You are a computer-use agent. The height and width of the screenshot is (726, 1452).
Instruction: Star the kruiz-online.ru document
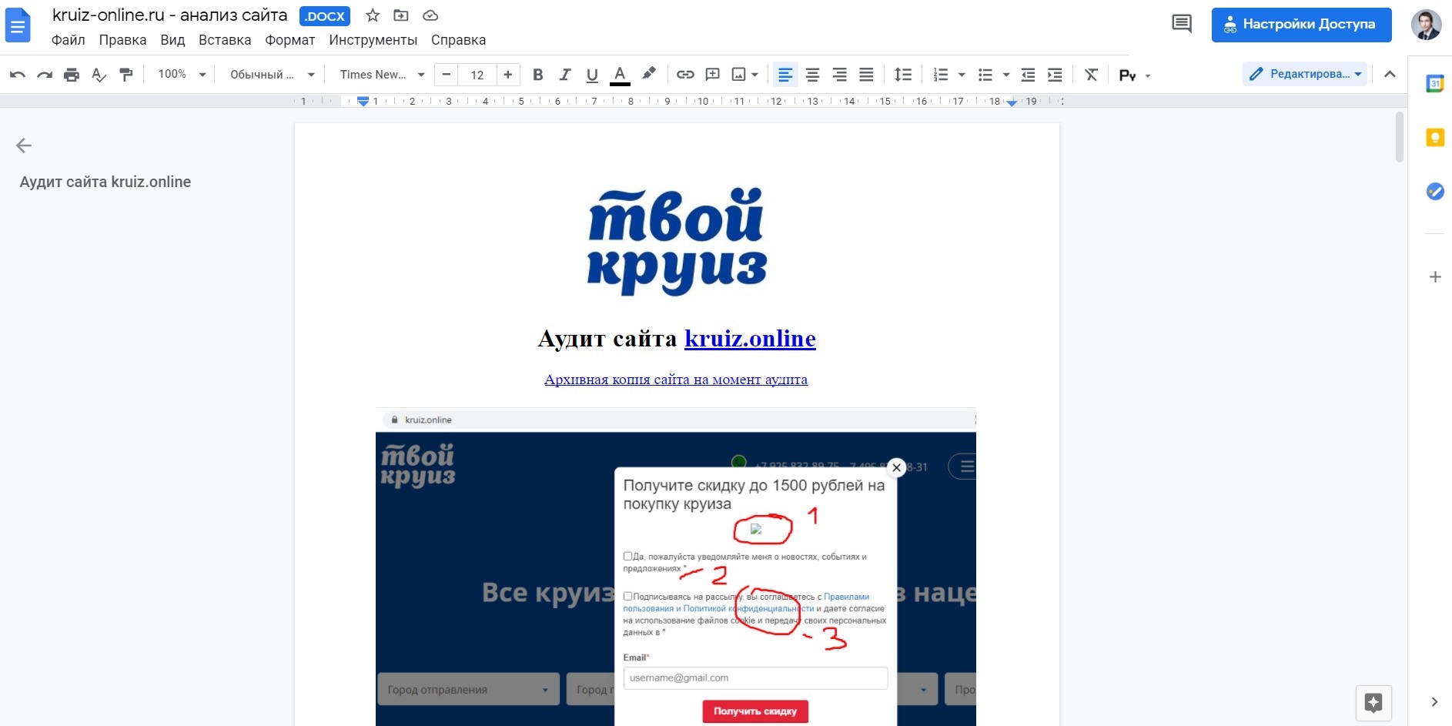(x=373, y=15)
